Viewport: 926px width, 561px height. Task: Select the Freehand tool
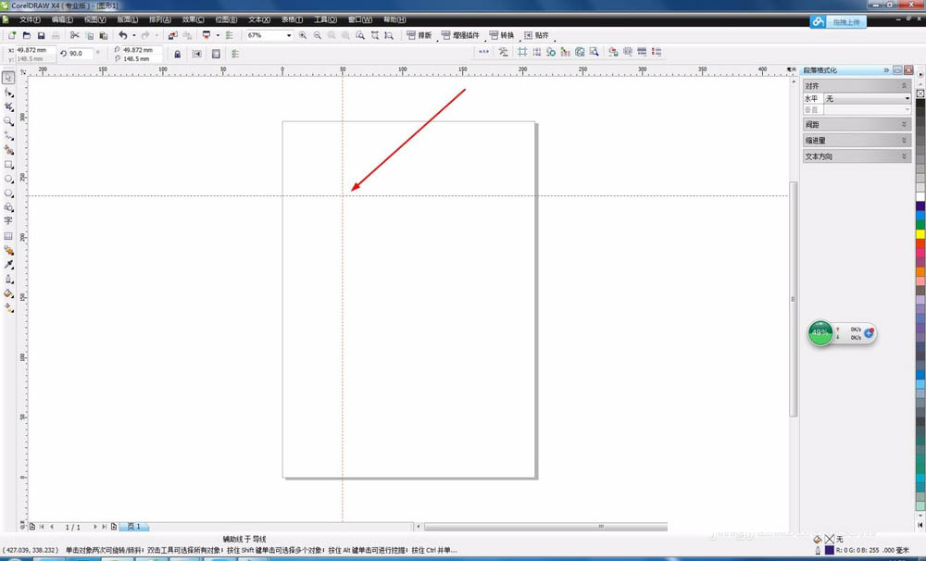click(x=8, y=136)
